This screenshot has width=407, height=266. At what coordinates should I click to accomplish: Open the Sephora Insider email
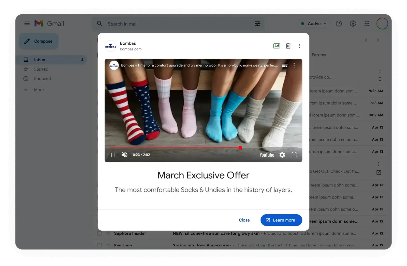[x=240, y=233]
